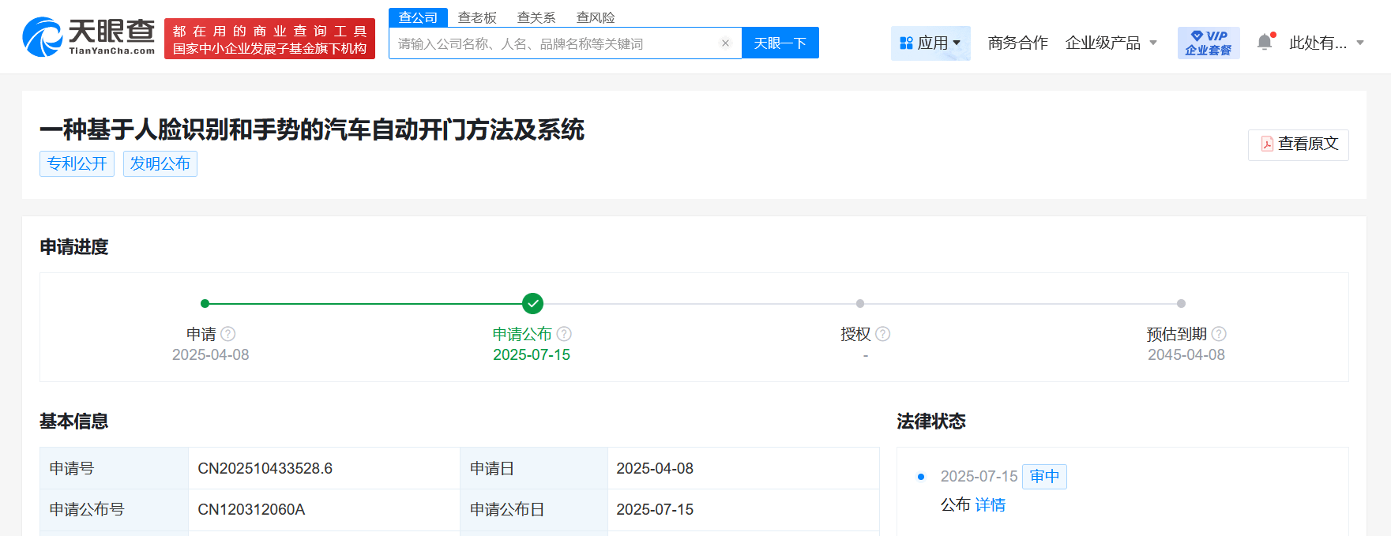Click the 授权 progress marker

pos(860,303)
